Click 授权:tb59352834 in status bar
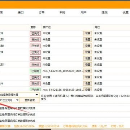The width and height of the screenshot is (130, 130). 24,126
